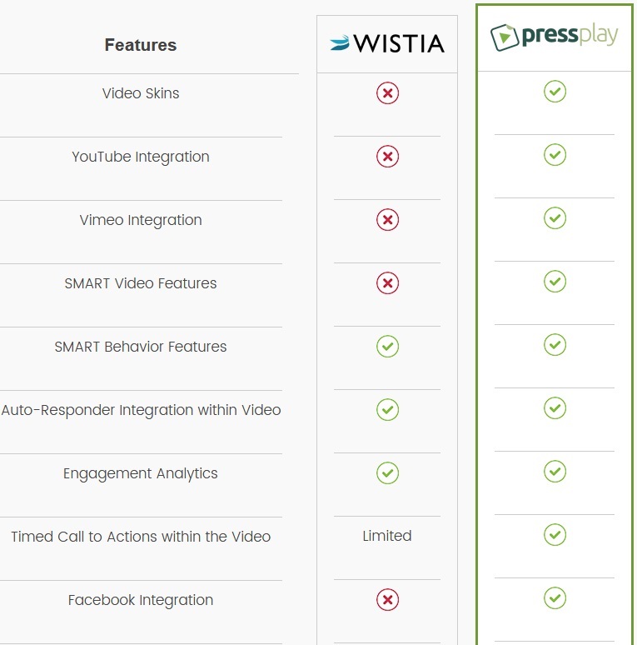This screenshot has height=645, width=637.
Task: Click PressPlay's checkmark for Vimeo Integration
Action: [x=555, y=218]
